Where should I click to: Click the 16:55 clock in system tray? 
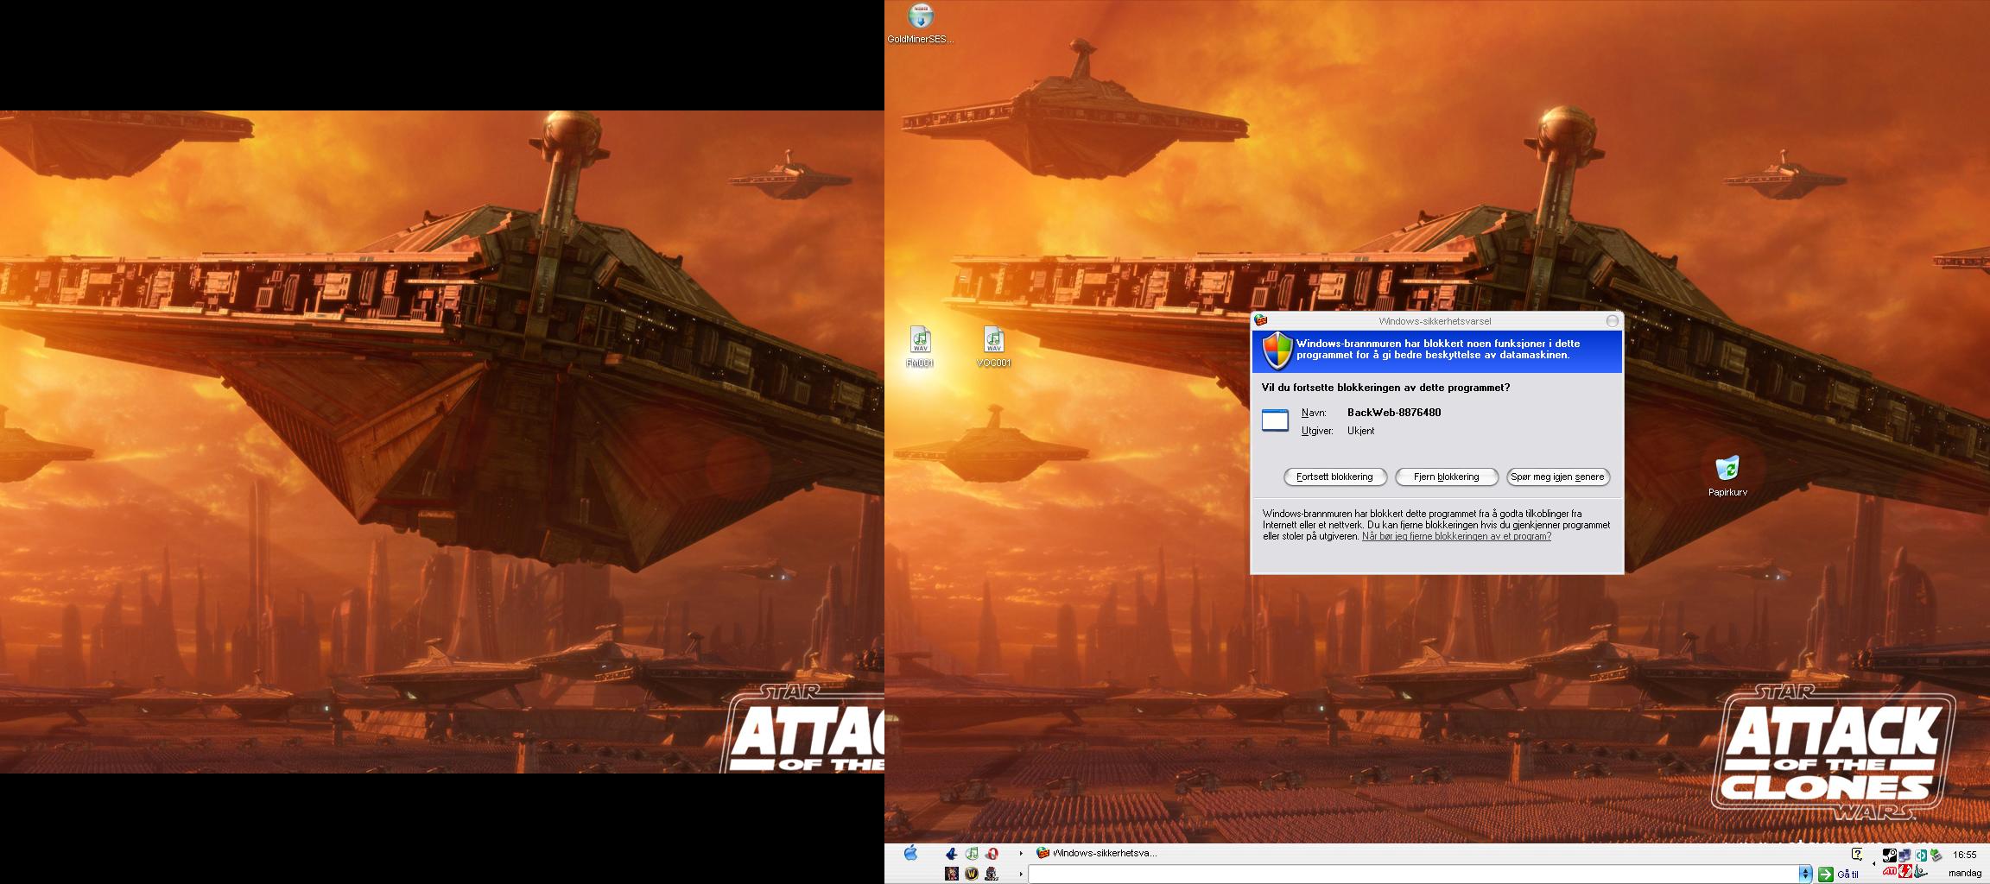1965,855
